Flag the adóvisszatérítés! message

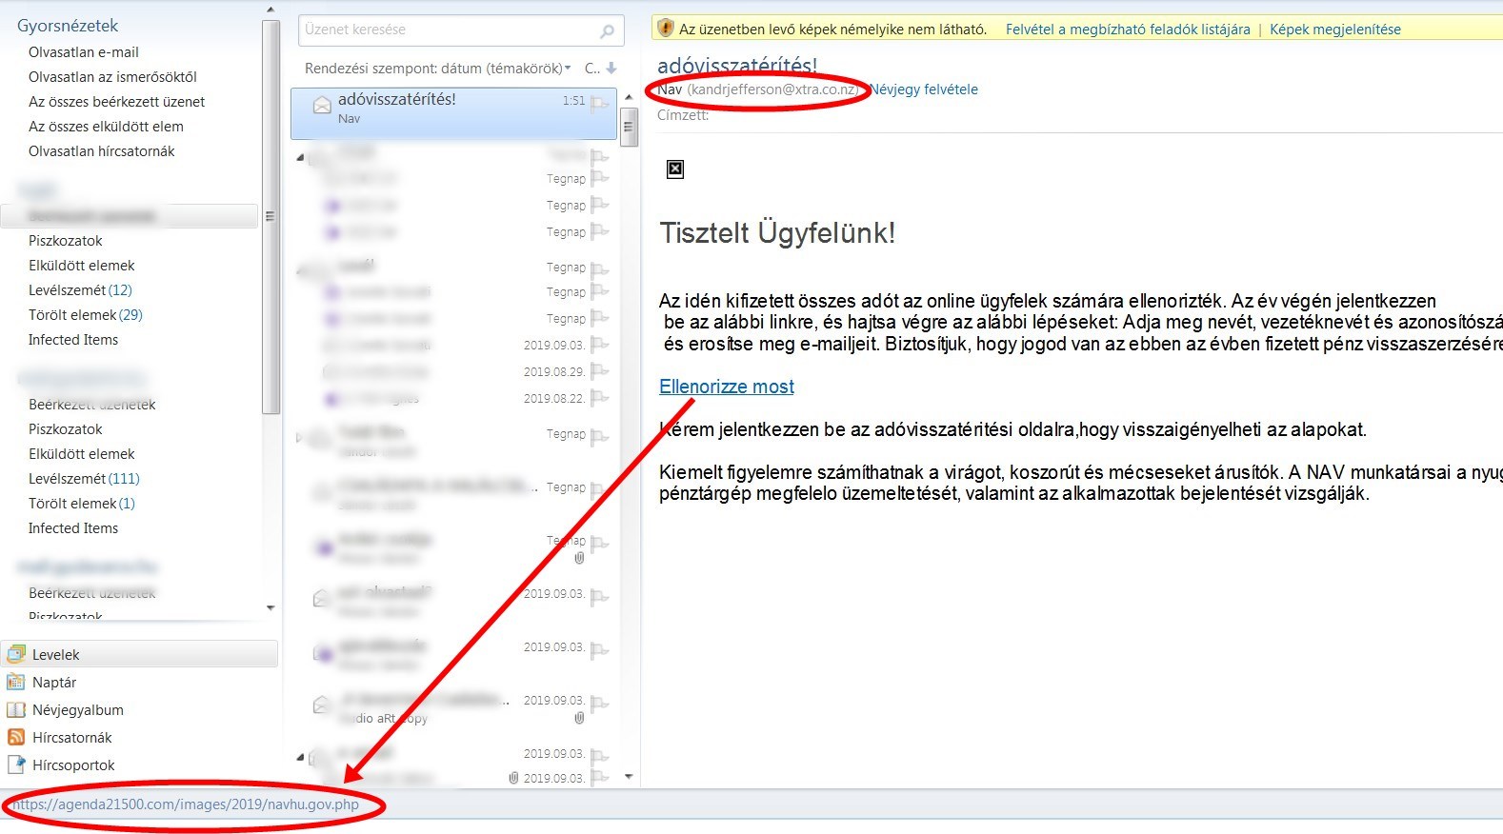pos(599,103)
